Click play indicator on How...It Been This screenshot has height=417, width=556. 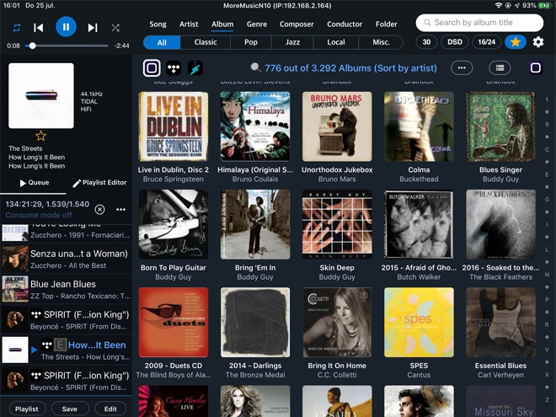(x=34, y=350)
